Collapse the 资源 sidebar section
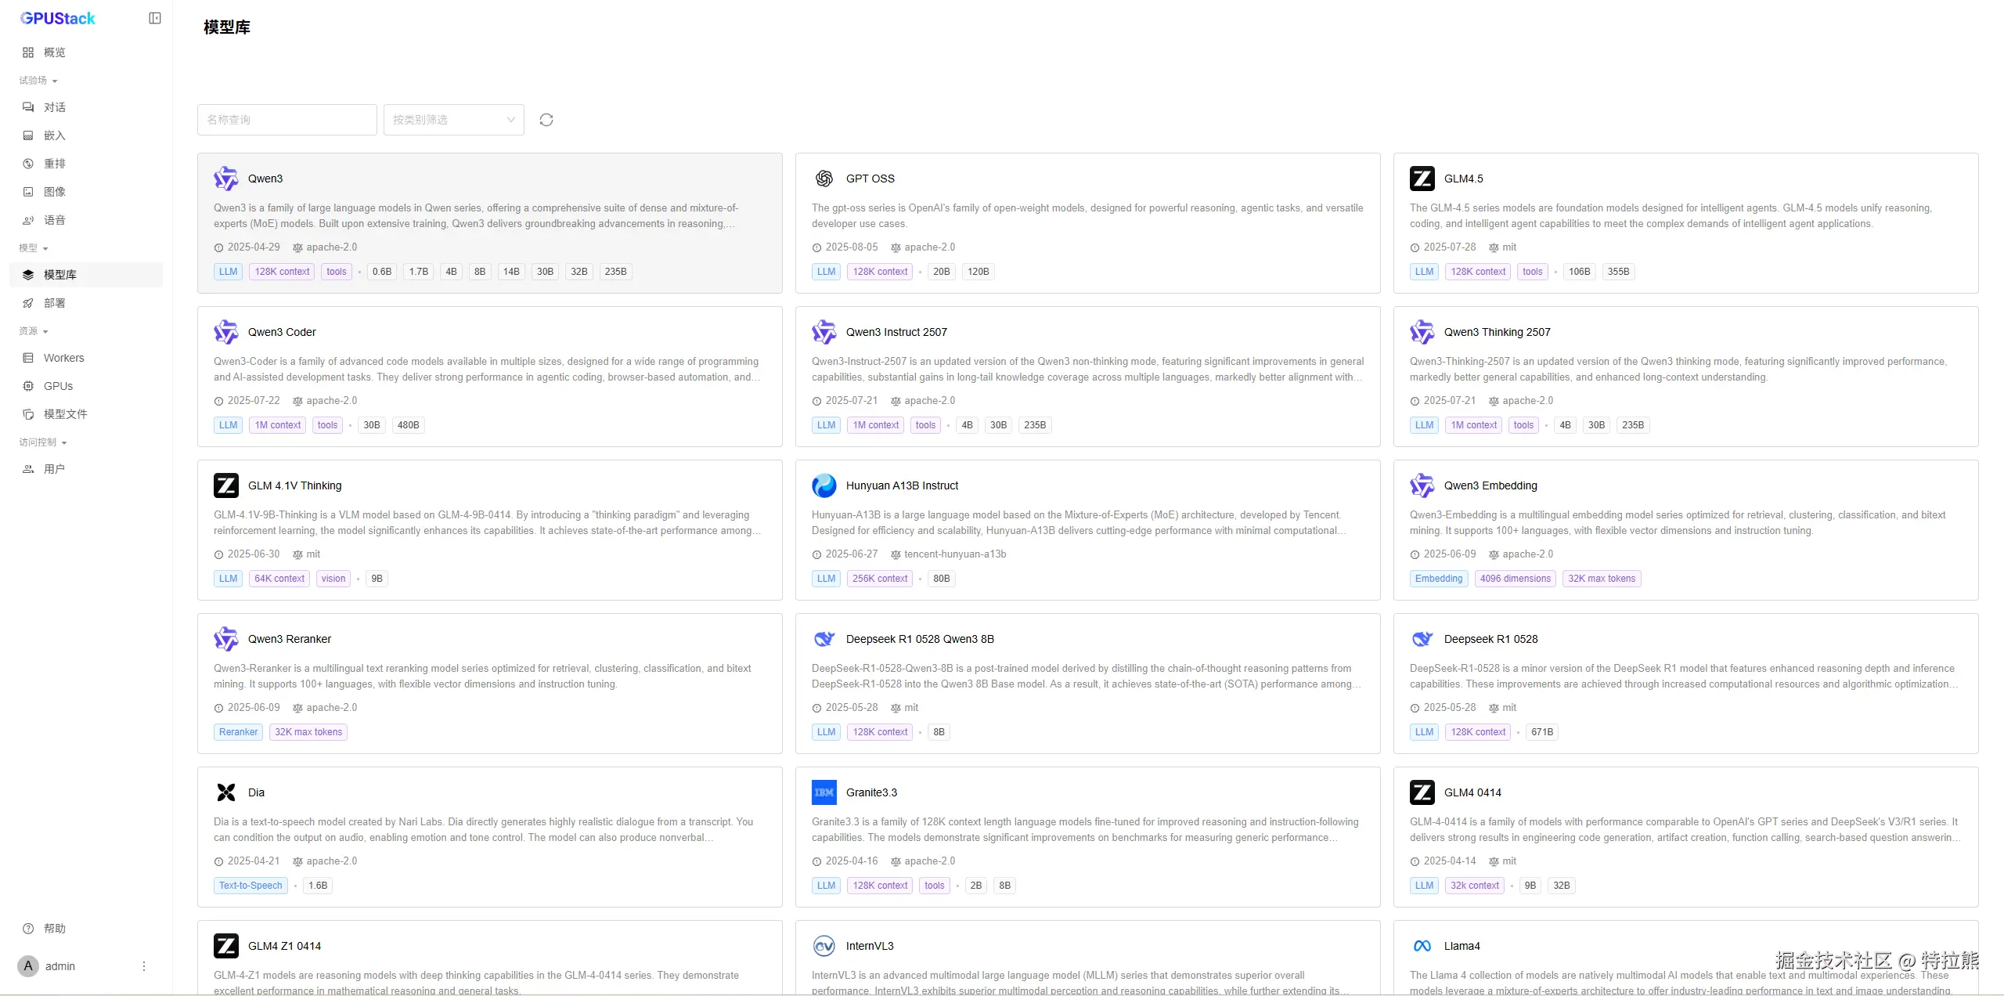This screenshot has height=996, width=2004. [x=34, y=331]
